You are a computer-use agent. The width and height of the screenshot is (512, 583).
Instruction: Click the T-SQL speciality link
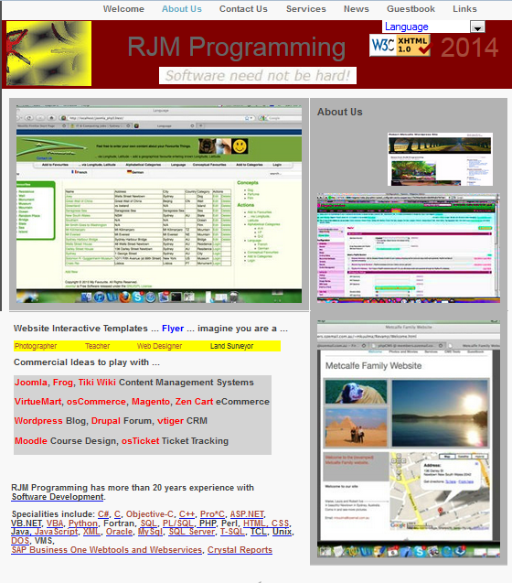coord(232,532)
